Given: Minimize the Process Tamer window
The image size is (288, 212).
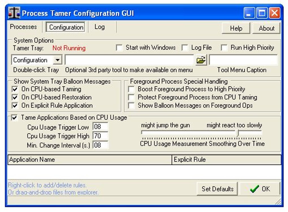Looking at the screenshot, I should click(249, 13).
